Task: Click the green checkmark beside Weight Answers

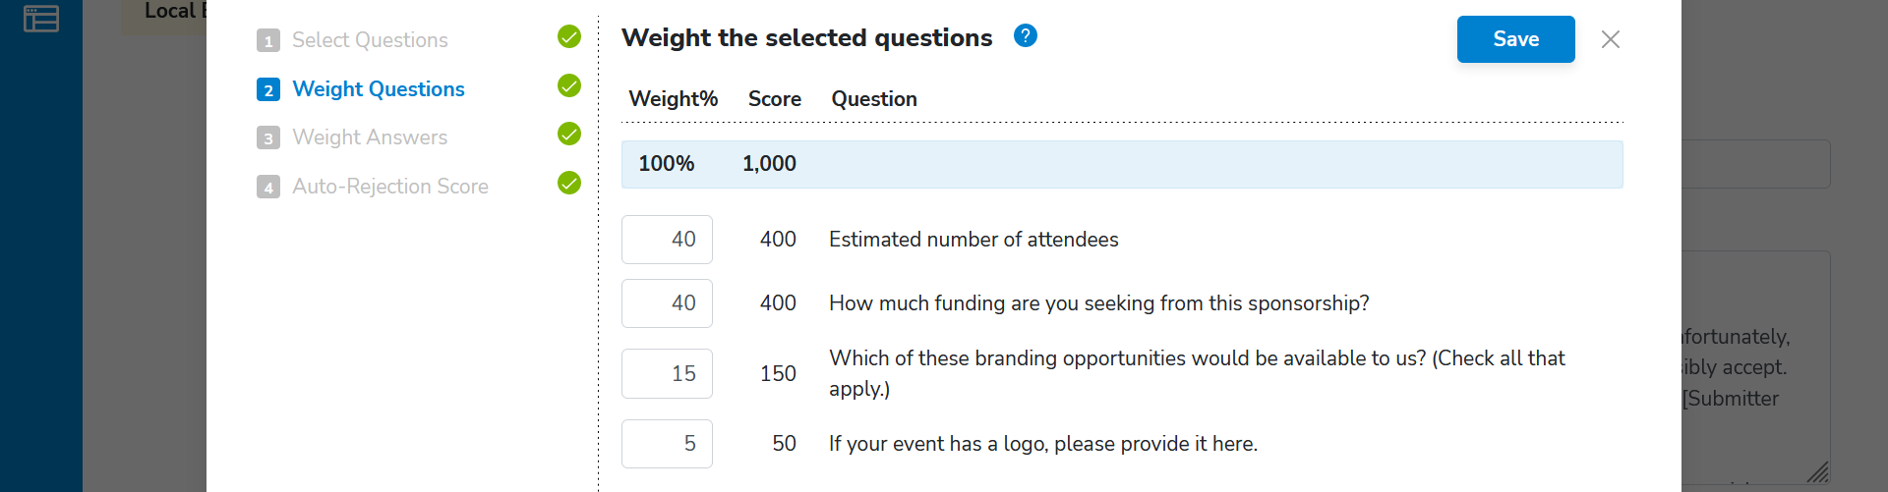Action: [x=569, y=134]
